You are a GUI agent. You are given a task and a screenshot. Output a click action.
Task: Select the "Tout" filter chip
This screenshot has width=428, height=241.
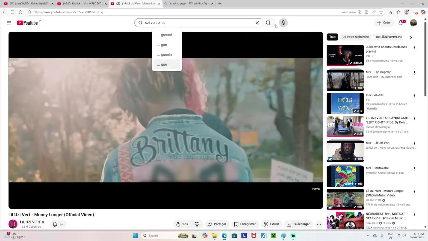tap(332, 37)
